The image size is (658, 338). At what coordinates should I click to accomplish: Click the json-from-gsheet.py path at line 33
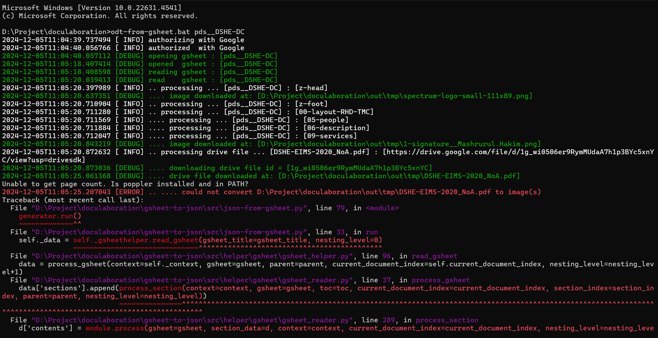[169, 232]
